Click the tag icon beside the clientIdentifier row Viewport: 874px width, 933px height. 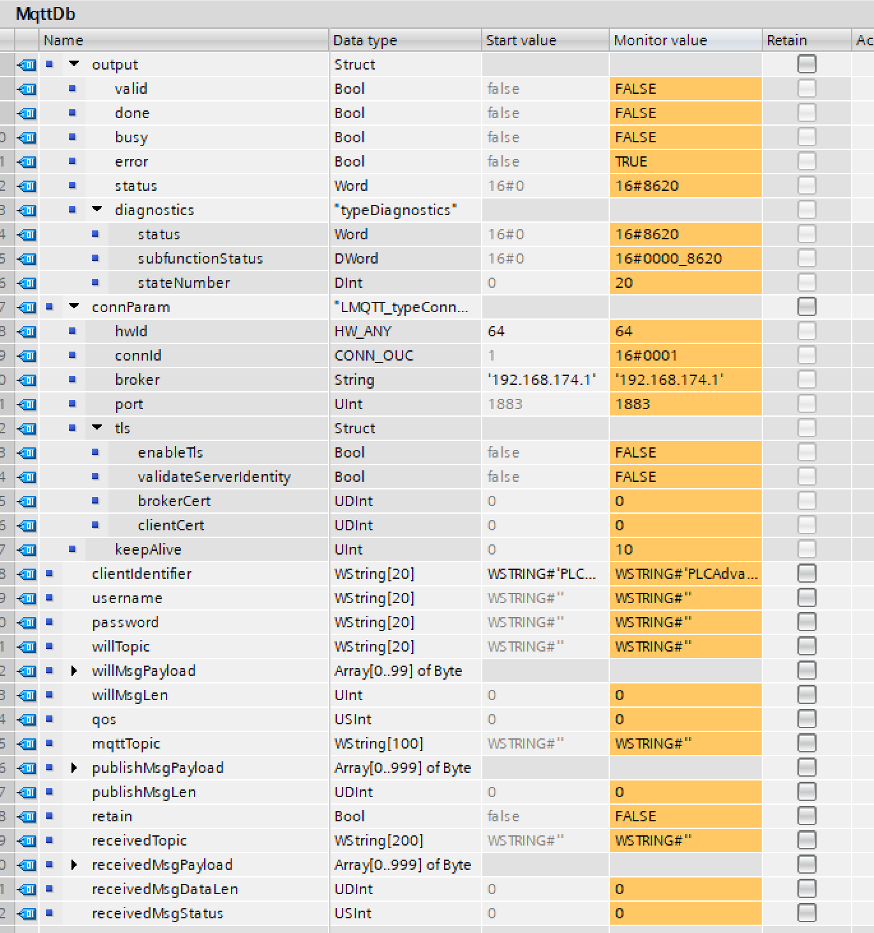coord(27,574)
